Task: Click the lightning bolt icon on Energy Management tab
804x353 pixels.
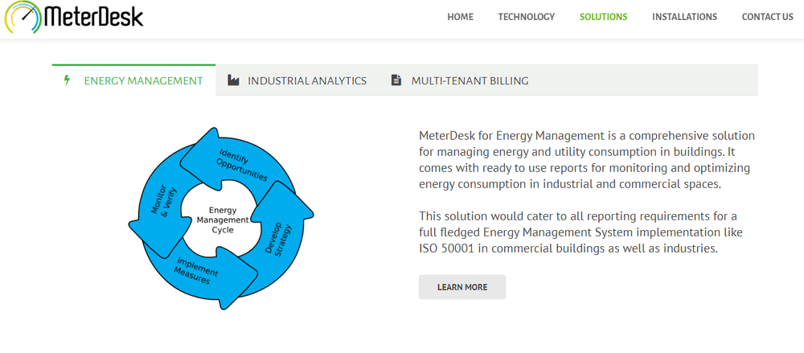Action: coord(66,80)
